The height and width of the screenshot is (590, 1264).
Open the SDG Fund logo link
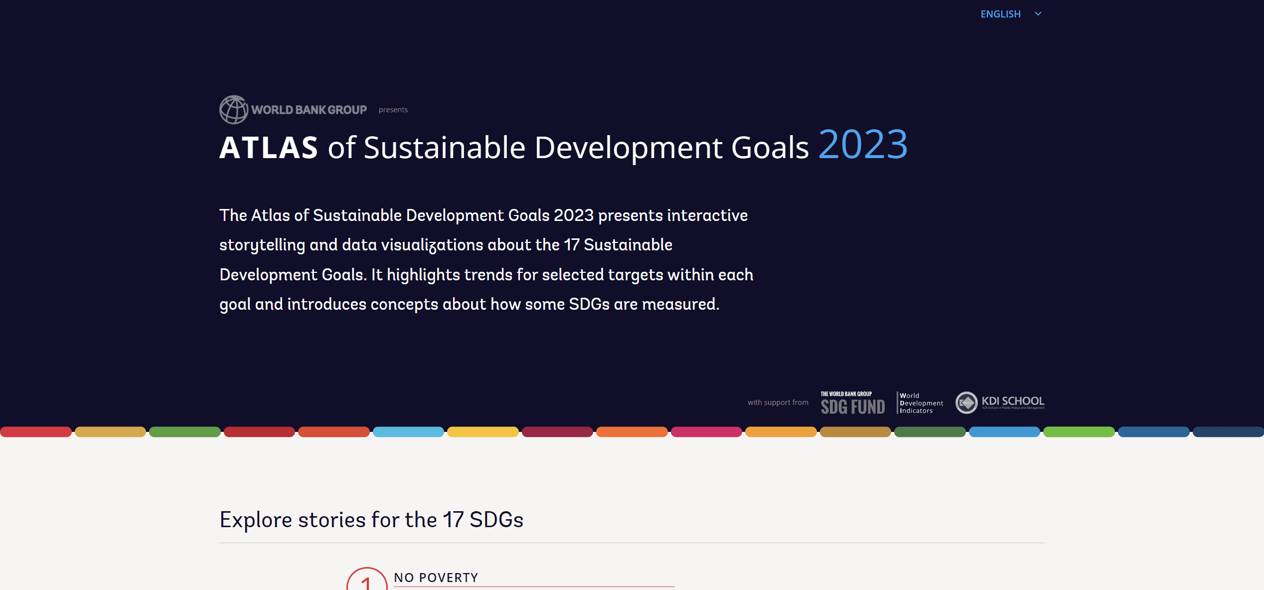click(x=852, y=403)
